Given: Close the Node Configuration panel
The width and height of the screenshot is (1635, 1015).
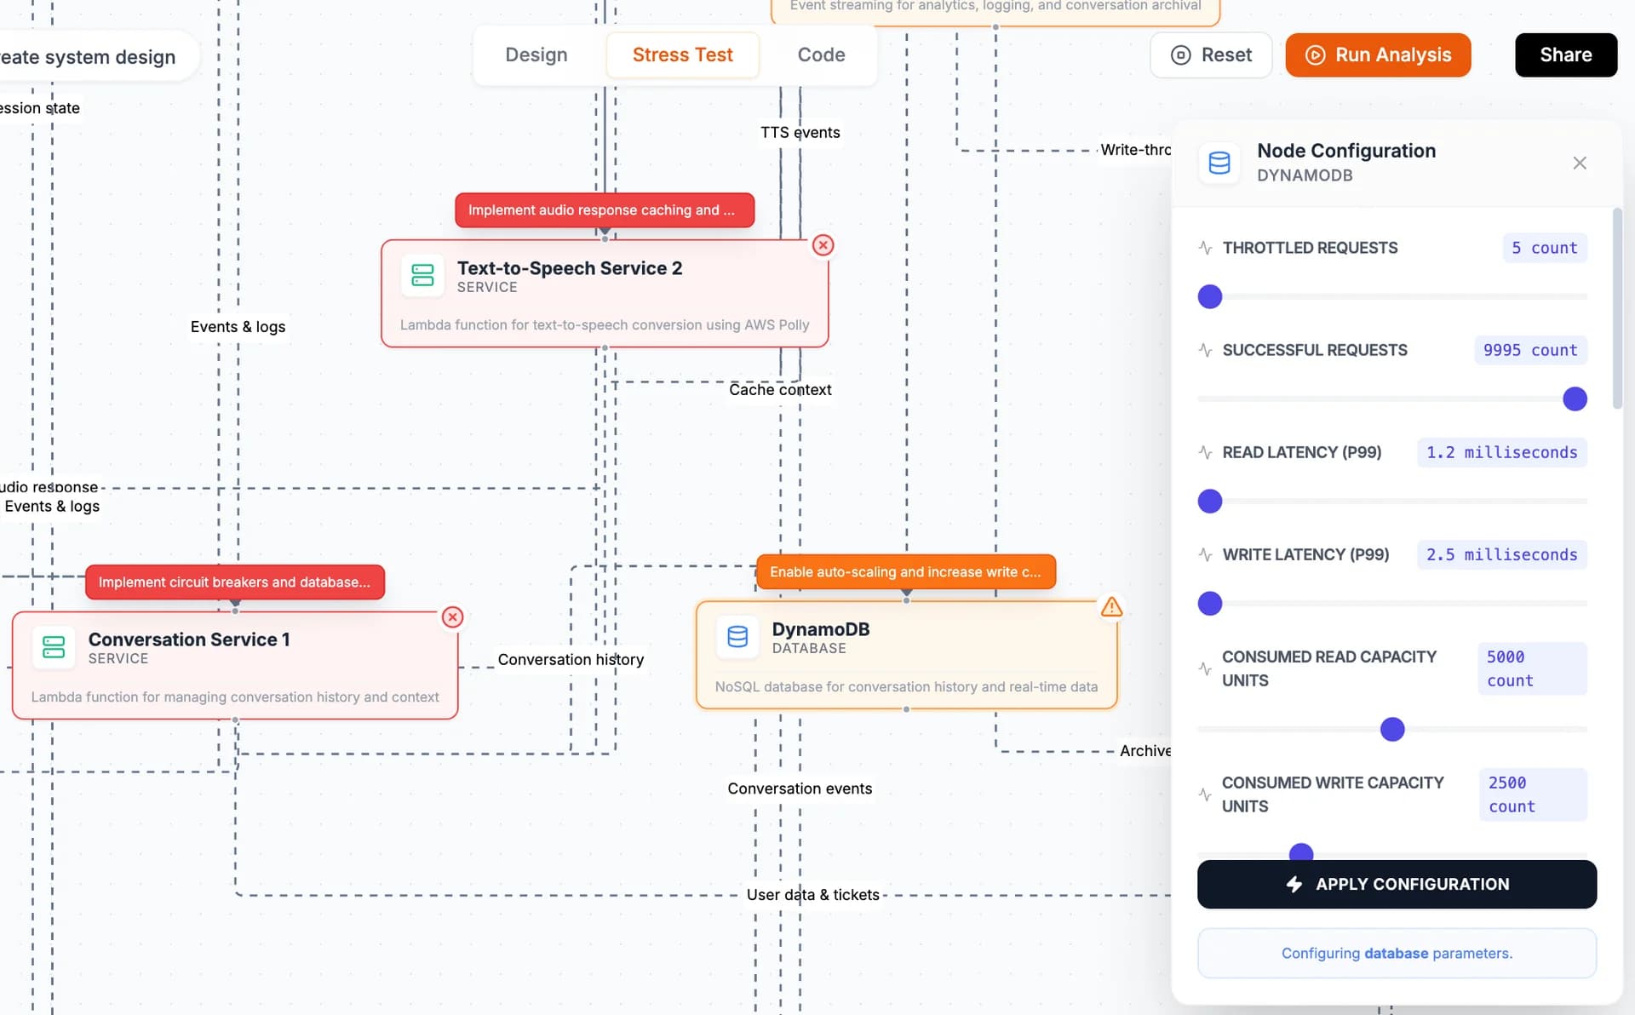Looking at the screenshot, I should 1580,163.
